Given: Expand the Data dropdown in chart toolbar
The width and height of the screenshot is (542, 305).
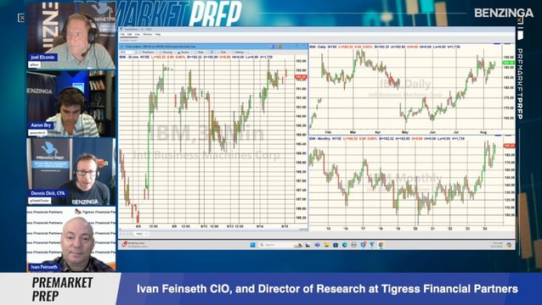Looking at the screenshot, I should coord(224,52).
